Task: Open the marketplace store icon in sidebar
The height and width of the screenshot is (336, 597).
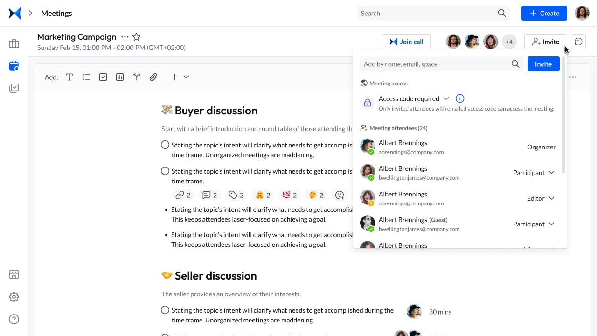Action: pos(14,274)
